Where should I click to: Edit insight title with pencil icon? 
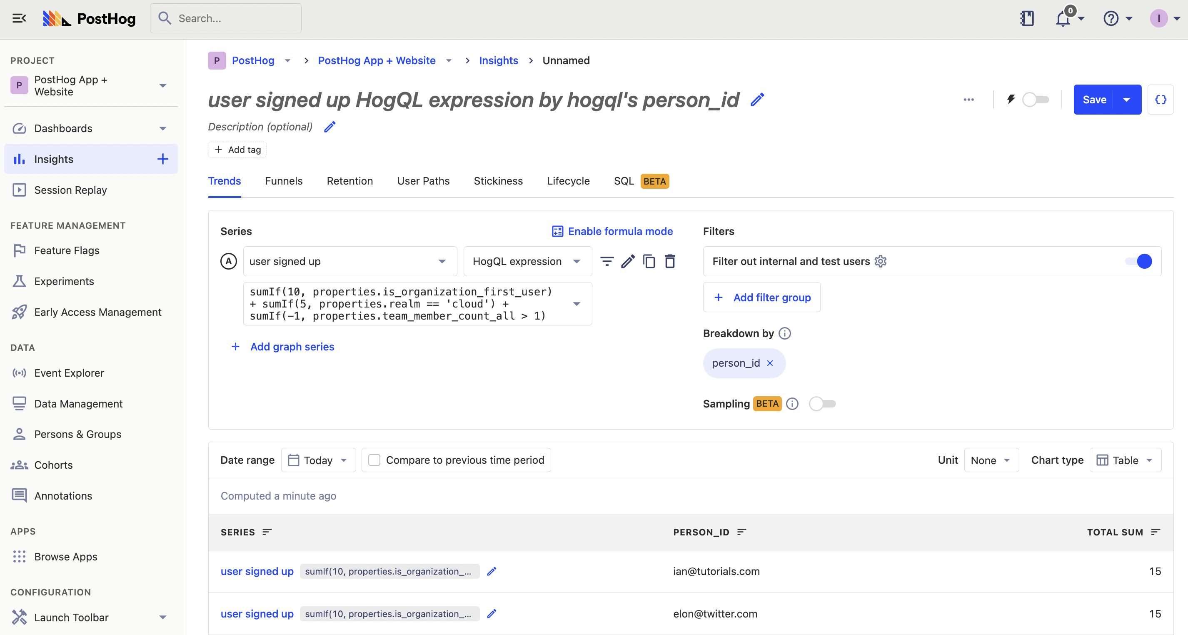click(757, 100)
